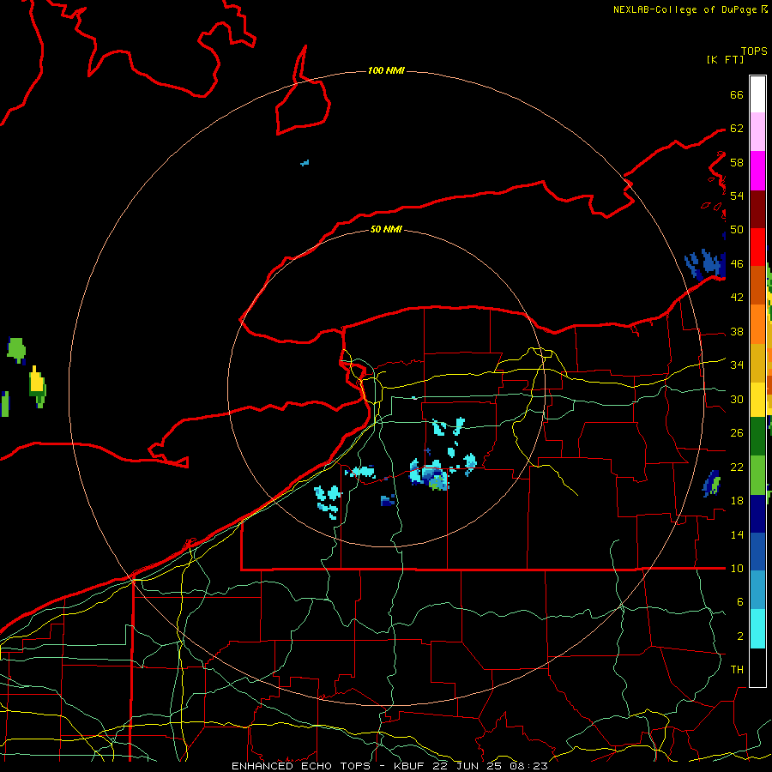Click the '46' legend value
This screenshot has width=772, height=772.
[737, 263]
